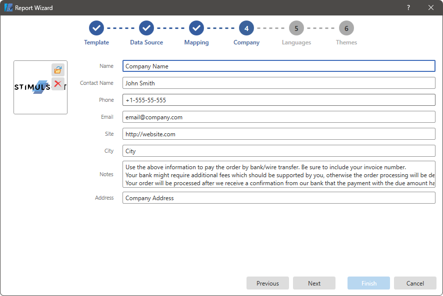Screen dimensions: 443x296
Task: Click the Email field email@company.com
Action: pos(279,117)
